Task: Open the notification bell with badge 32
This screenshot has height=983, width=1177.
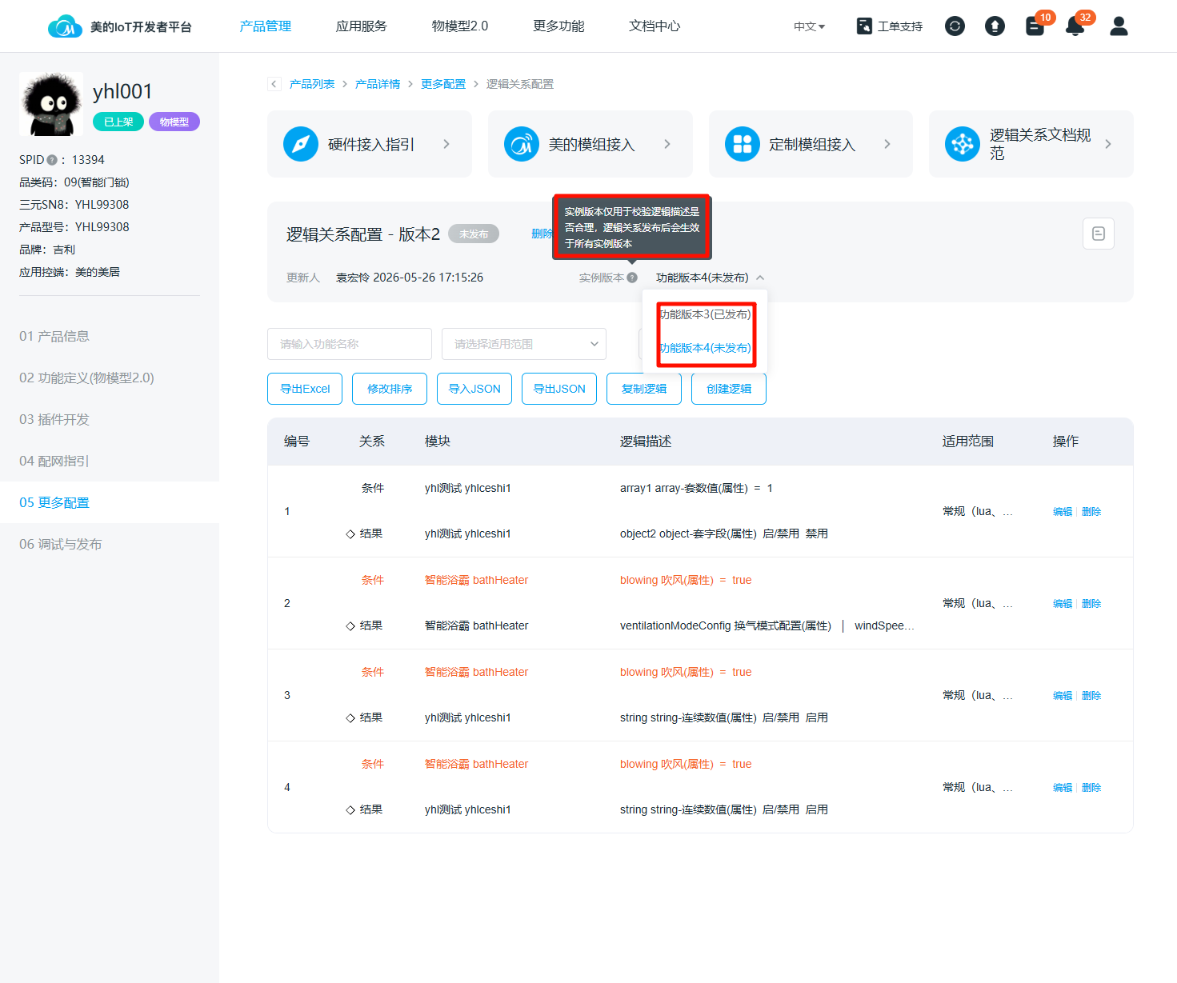Action: (x=1075, y=26)
